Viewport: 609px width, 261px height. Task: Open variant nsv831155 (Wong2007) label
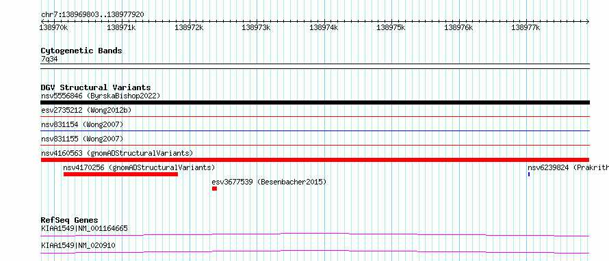(x=82, y=139)
